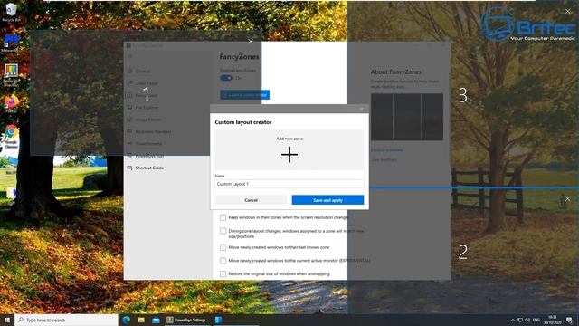Click the taskbar clock and date
Image resolution: width=579 pixels, height=326 pixels.
point(553,320)
